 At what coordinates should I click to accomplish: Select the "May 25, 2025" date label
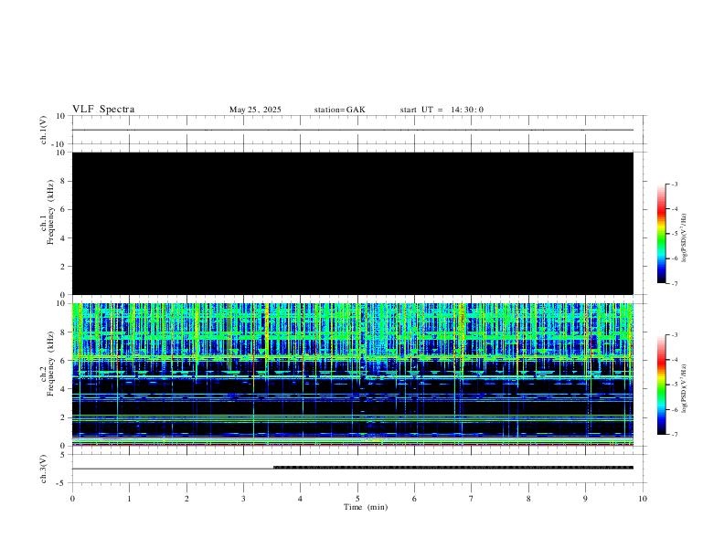[255, 110]
